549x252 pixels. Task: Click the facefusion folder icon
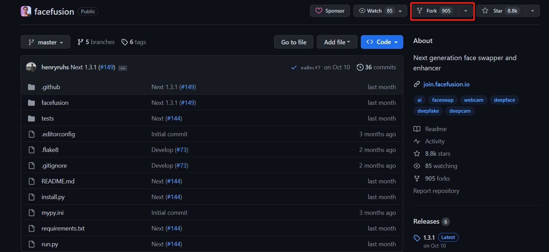tap(31, 103)
